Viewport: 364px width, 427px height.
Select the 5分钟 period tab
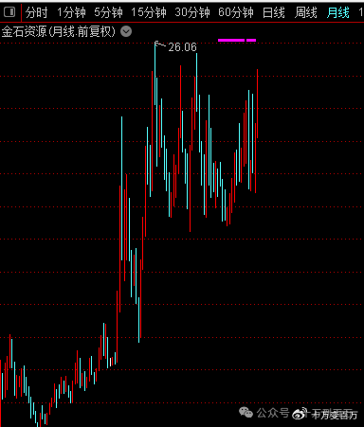(108, 12)
